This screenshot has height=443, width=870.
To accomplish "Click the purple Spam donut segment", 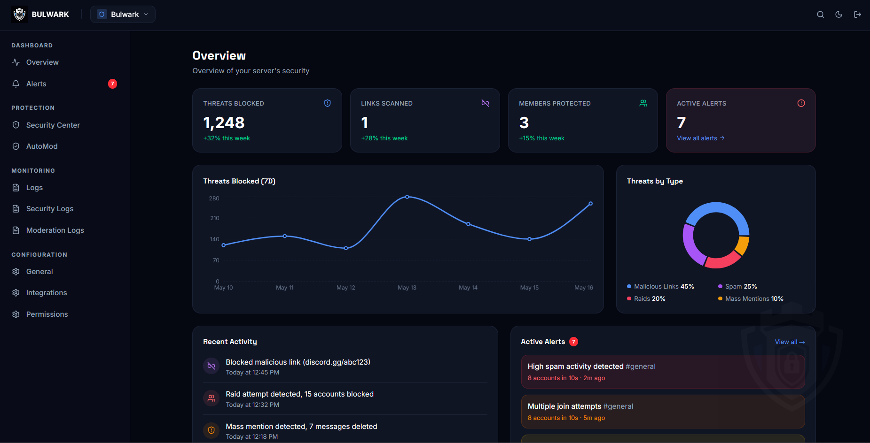I will click(690, 246).
